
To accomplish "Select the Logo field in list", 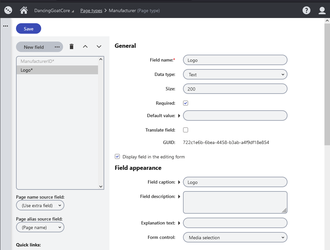I will tap(57, 70).
